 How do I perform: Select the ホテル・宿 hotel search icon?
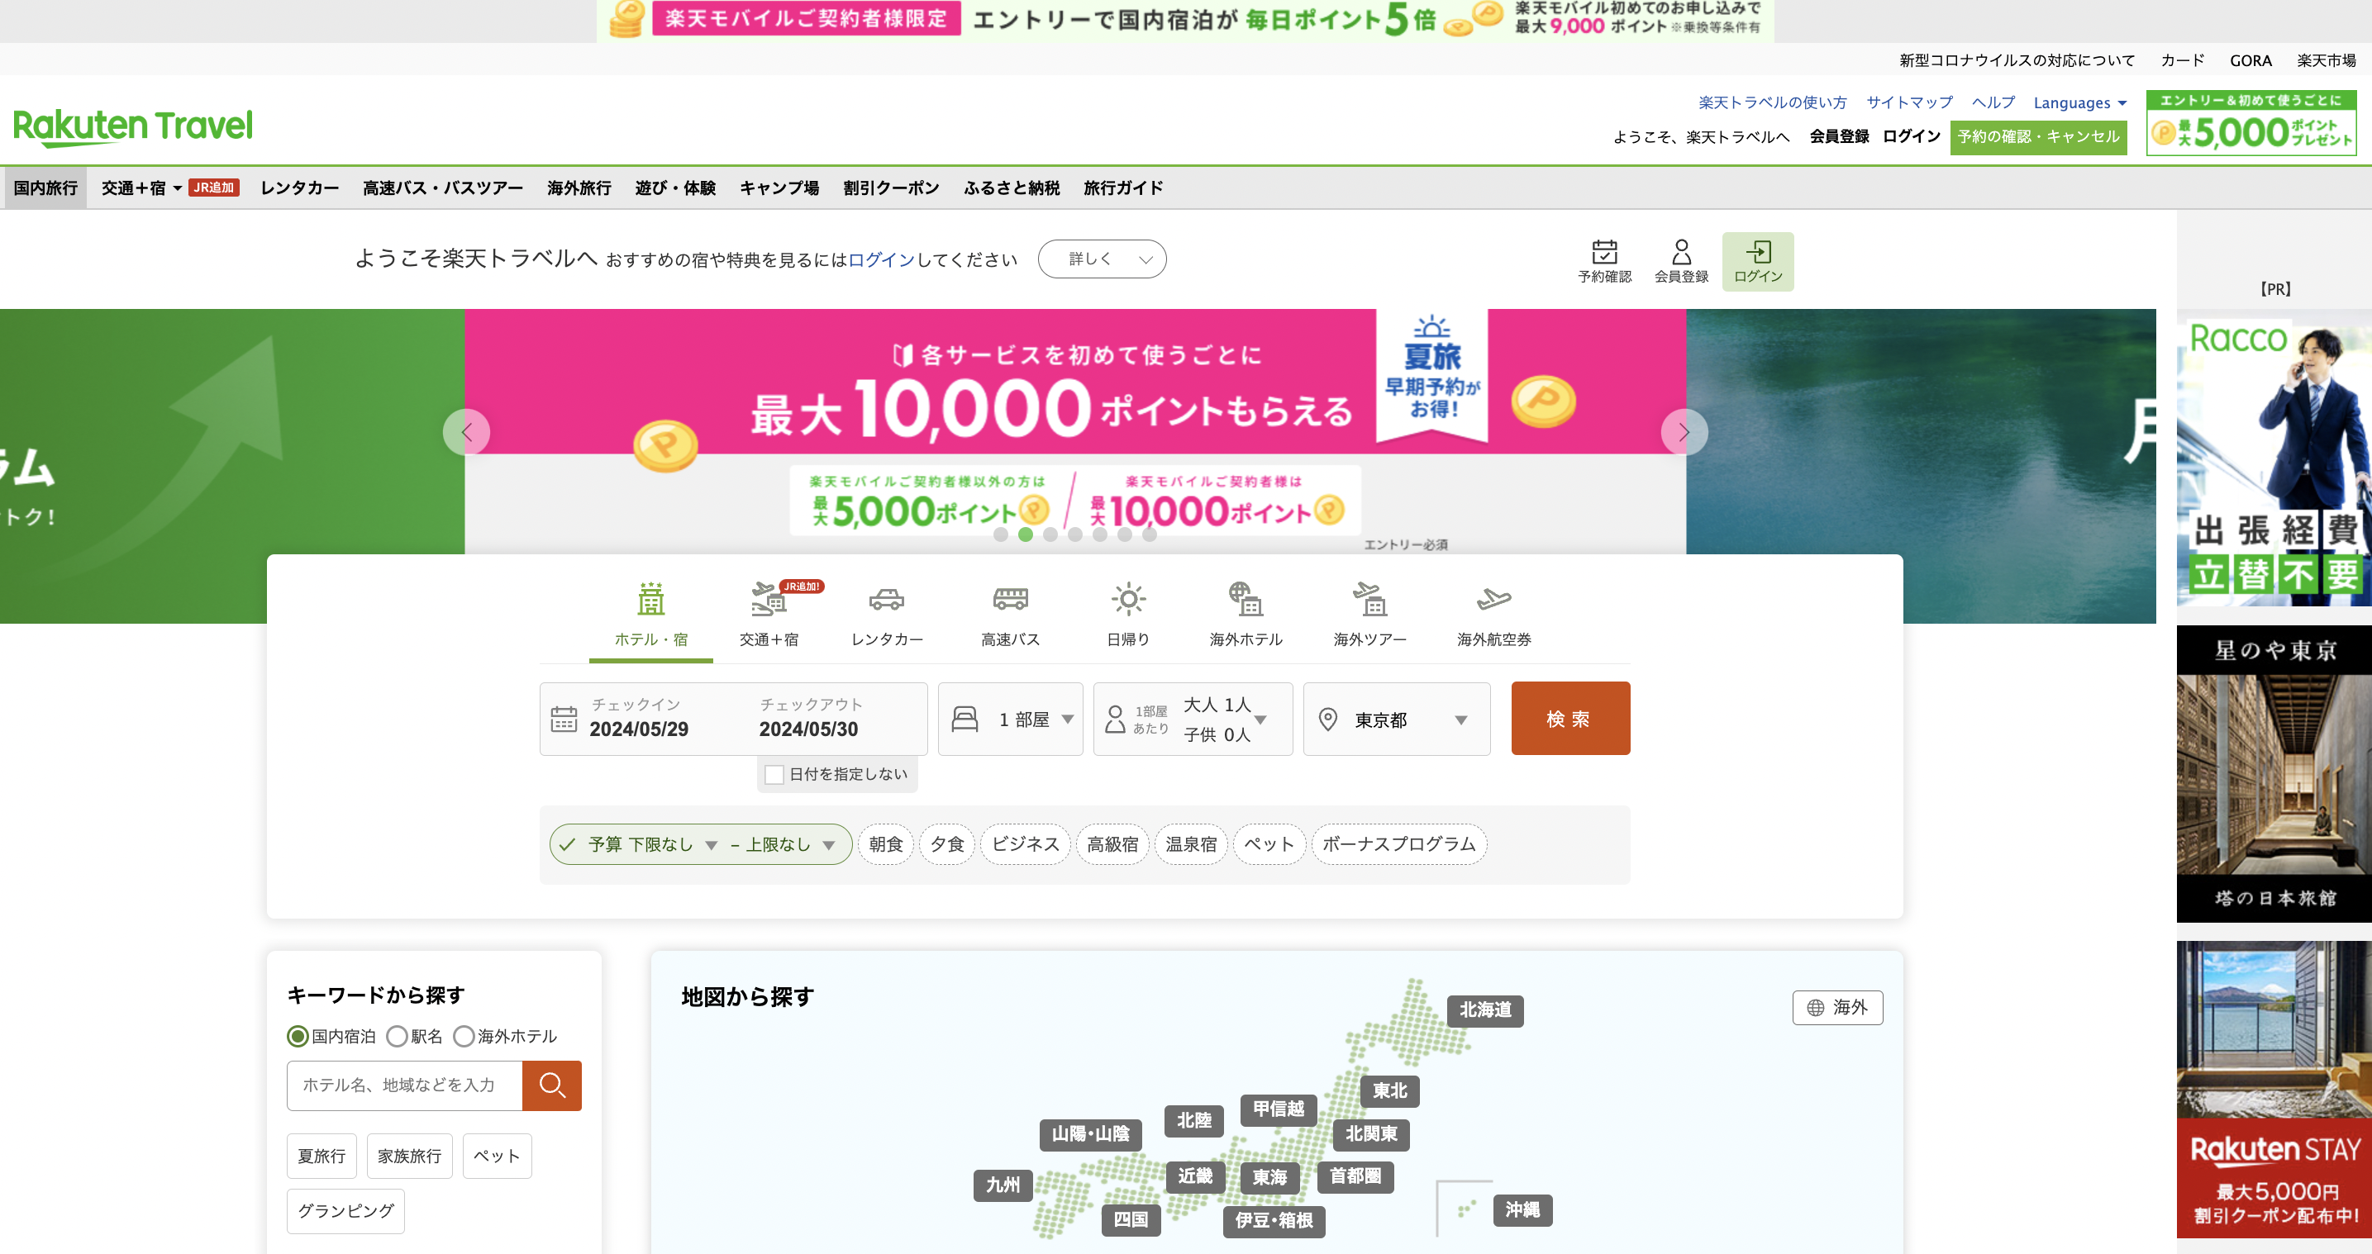click(x=650, y=600)
